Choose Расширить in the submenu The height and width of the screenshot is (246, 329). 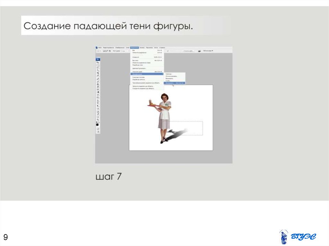coord(174,79)
